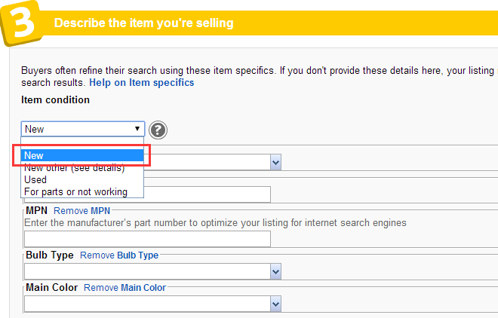Open the dropdown partly hidden behind condition list
This screenshot has width=498, height=318.
(275, 162)
